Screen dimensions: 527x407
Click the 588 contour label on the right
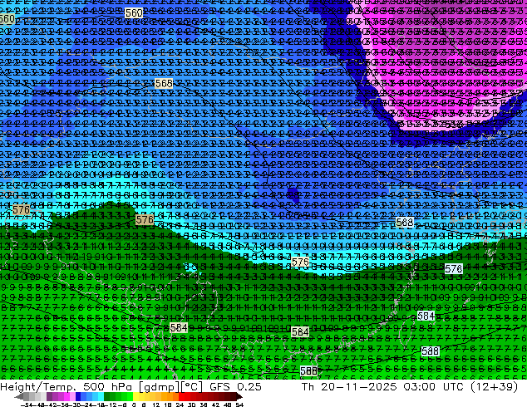(x=431, y=351)
